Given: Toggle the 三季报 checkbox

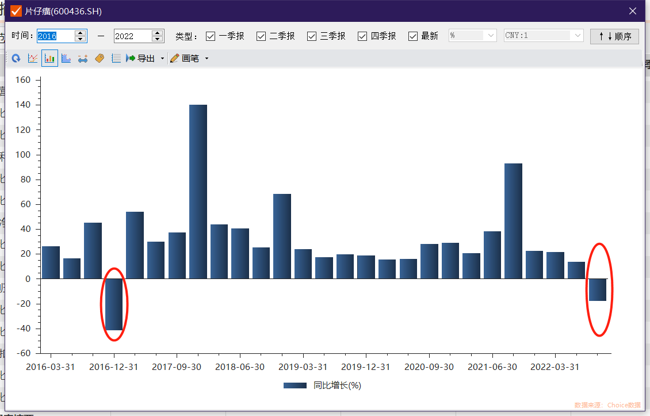Looking at the screenshot, I should 312,36.
